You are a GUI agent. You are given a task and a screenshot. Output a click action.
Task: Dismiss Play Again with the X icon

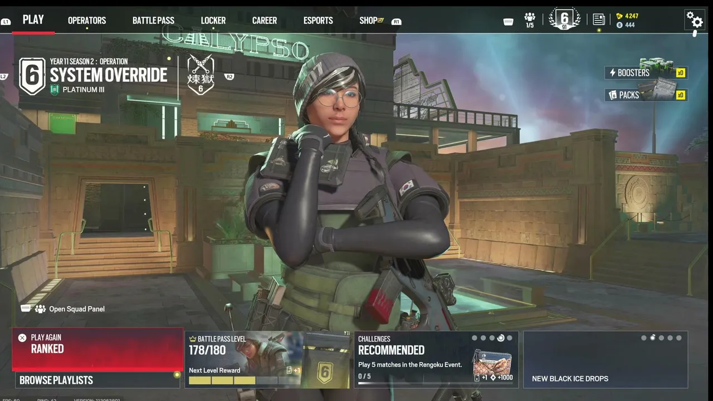22,338
